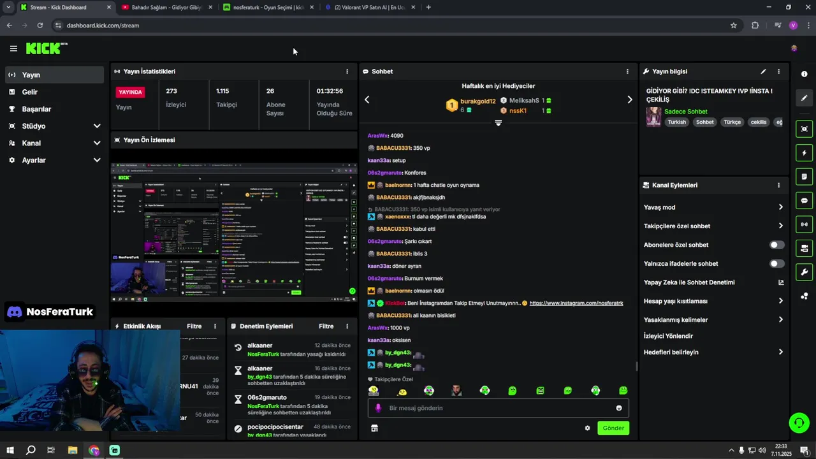Click the pencil edit icon in the right rail
Screen dimensions: 816x459
click(x=805, y=98)
